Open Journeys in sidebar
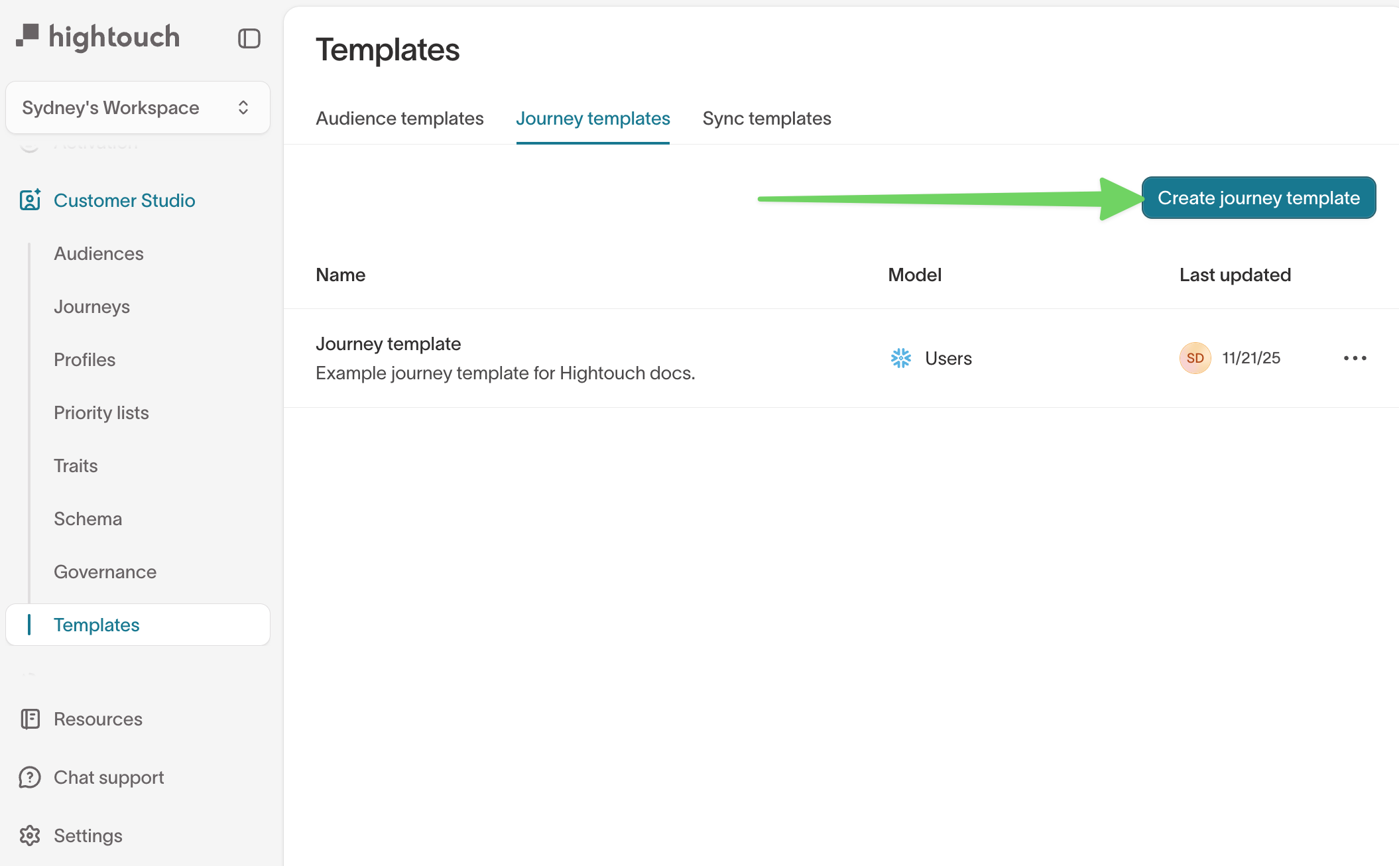The image size is (1399, 866). [92, 306]
